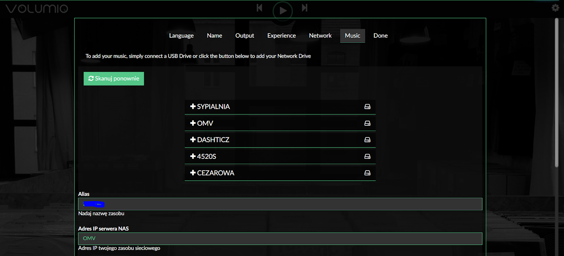
Task: Select the Music tab
Action: 352,36
